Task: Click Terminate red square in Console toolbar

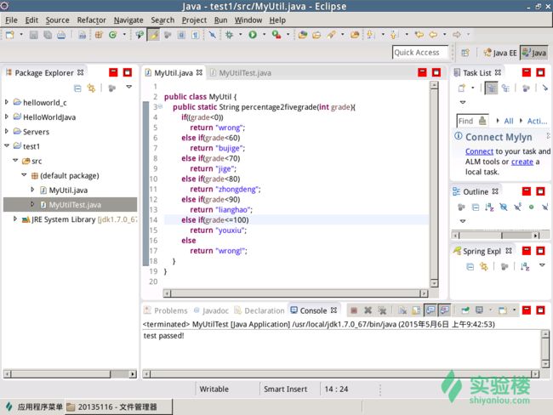Action: click(354, 310)
